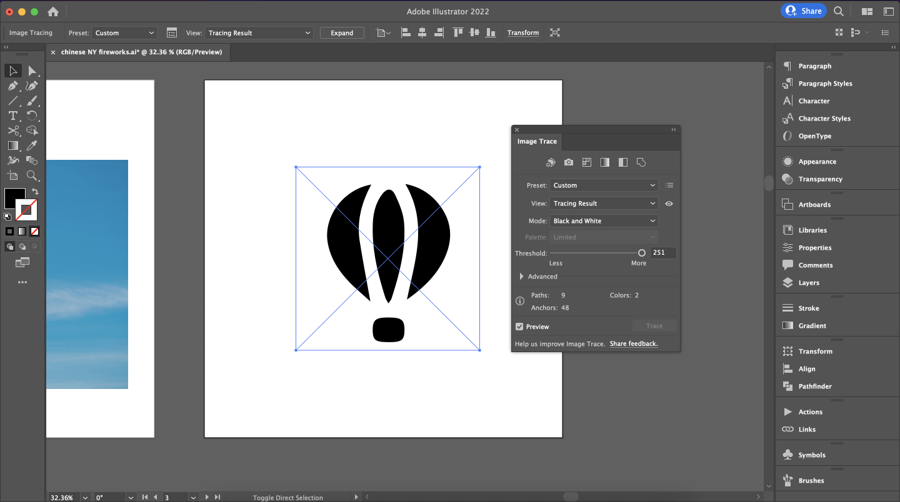The height and width of the screenshot is (502, 900).
Task: Swap fill and stroke colors
Action: (35, 192)
